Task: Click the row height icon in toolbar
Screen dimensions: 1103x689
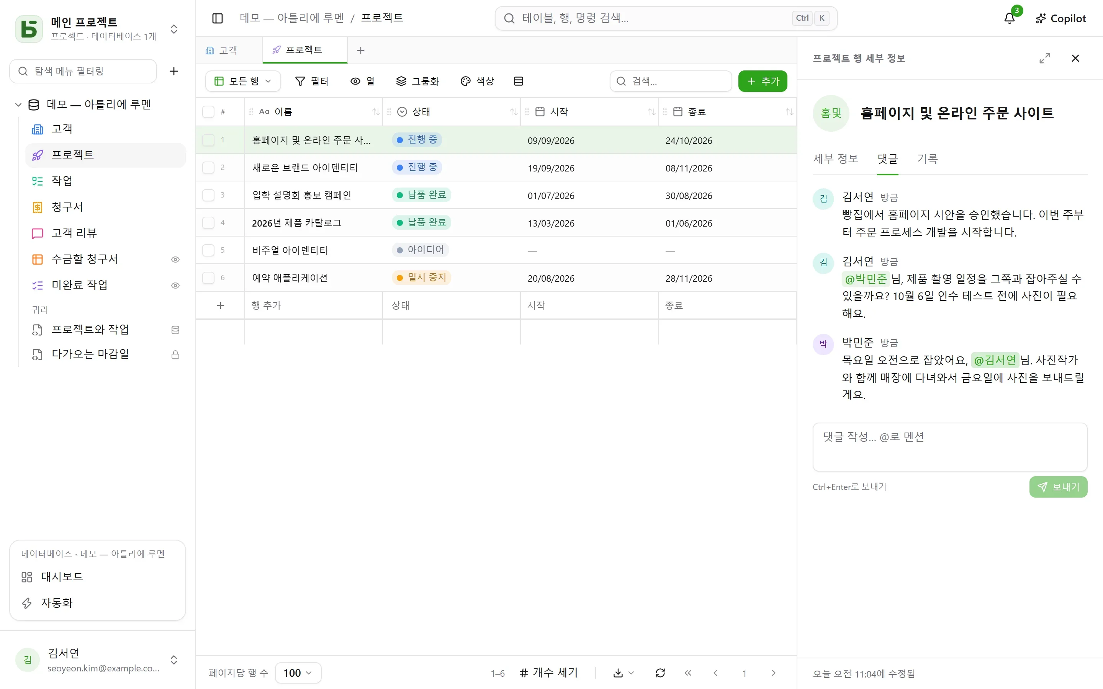Action: tap(518, 81)
